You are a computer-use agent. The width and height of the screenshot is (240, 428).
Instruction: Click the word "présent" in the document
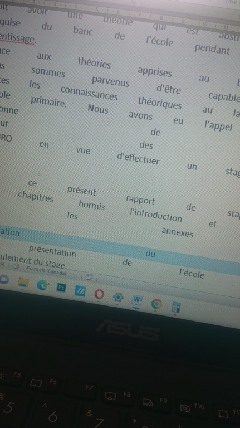[81, 191]
